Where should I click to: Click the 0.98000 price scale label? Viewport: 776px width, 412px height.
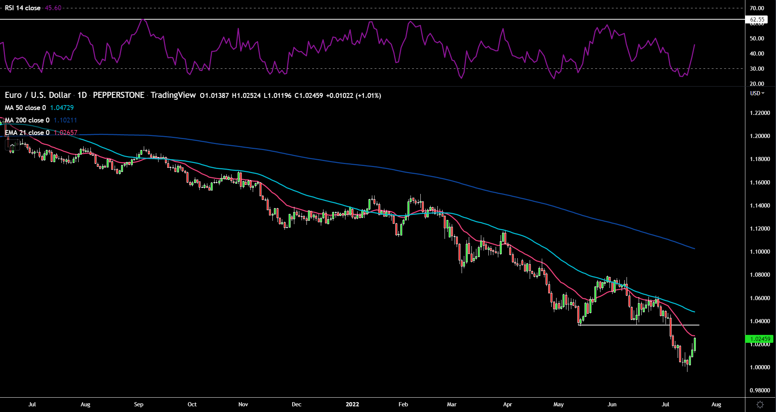760,390
